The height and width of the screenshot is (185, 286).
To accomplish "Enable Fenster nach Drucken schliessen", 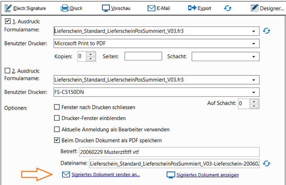I will [56, 107].
